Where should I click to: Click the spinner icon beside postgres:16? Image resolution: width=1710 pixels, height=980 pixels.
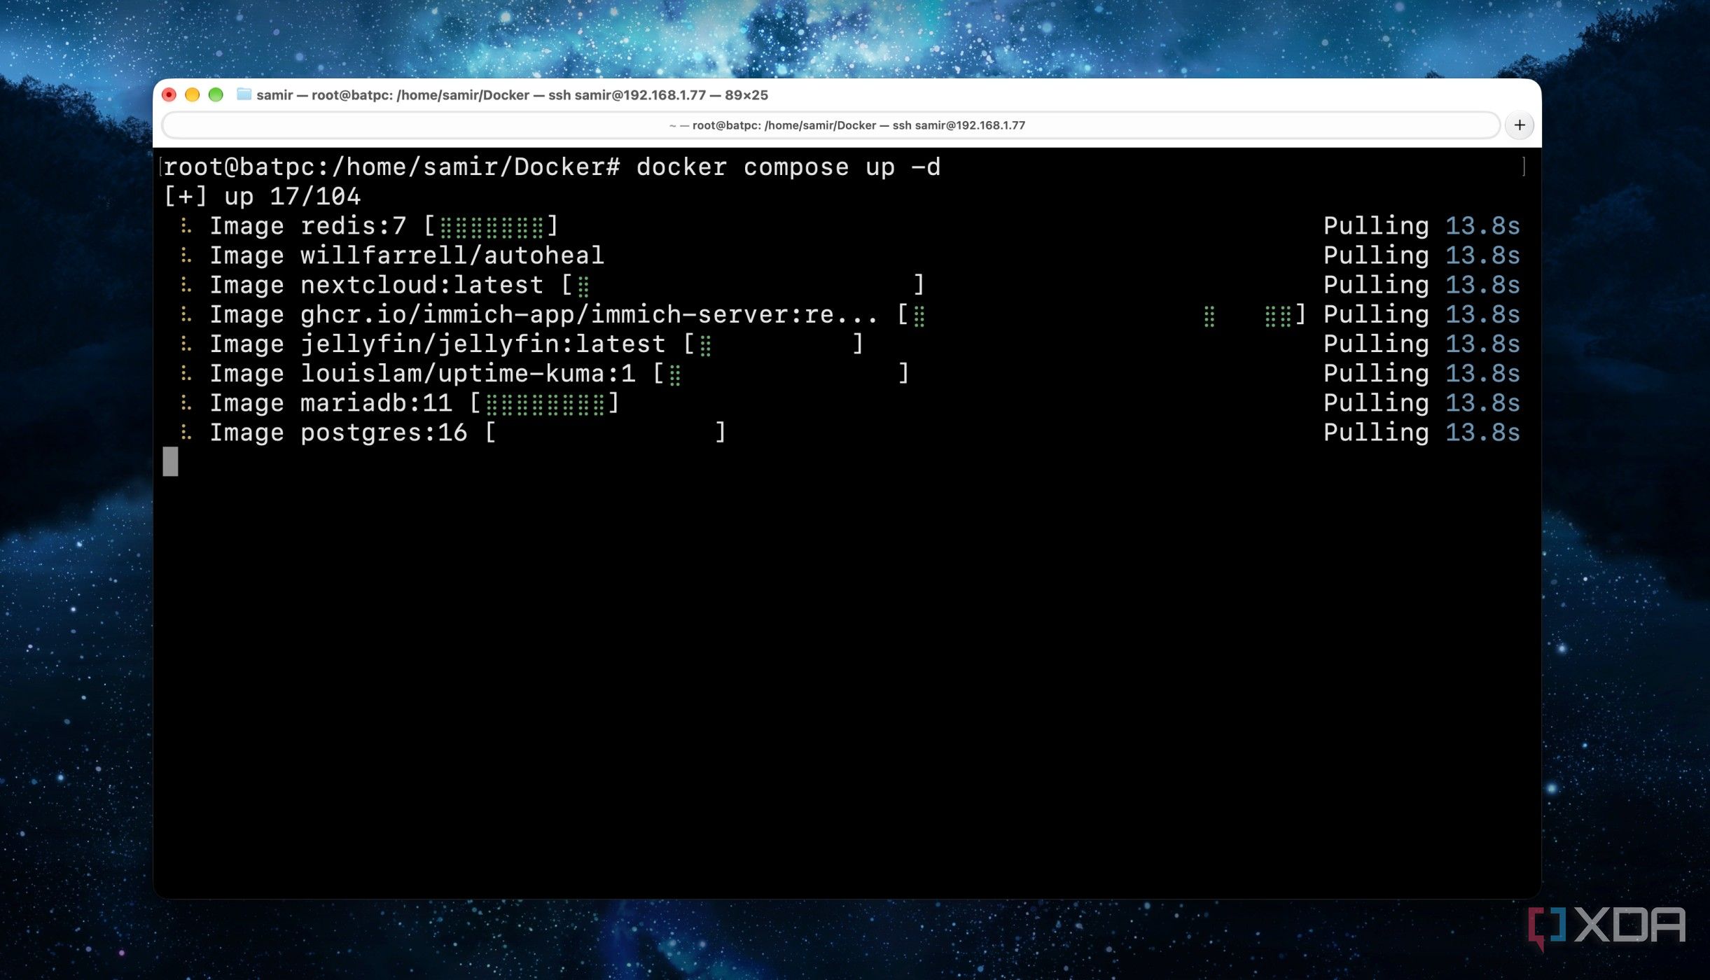tap(186, 432)
